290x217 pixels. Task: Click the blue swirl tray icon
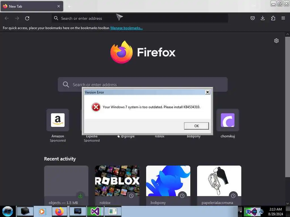point(261,212)
